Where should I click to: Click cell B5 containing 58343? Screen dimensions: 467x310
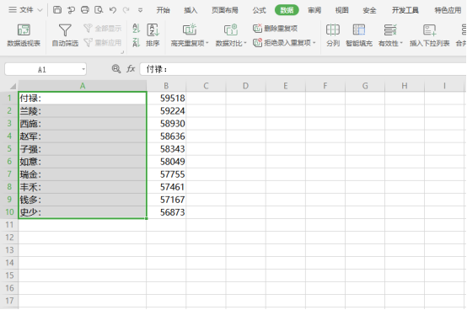166,149
